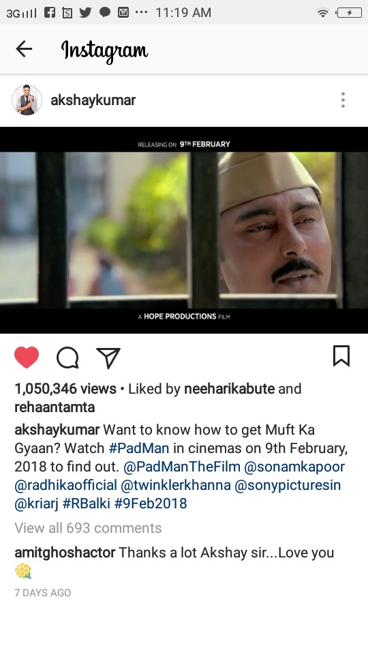Share post with paper plane icon
The image size is (368, 655).
[108, 358]
